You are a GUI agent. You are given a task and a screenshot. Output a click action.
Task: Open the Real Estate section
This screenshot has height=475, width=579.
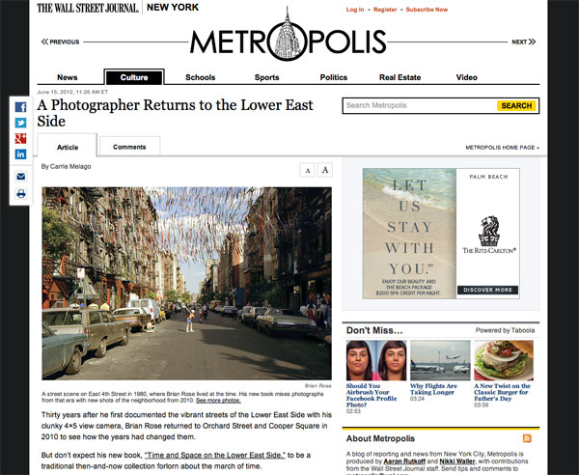click(x=400, y=77)
